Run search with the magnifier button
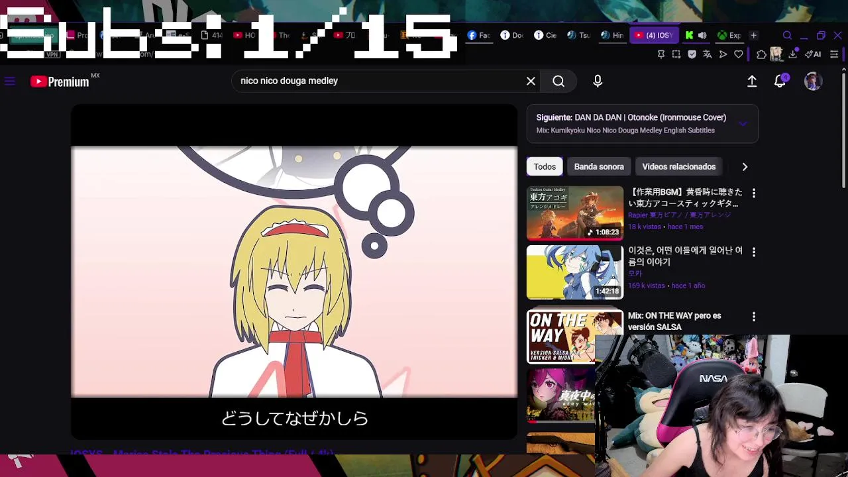 pyautogui.click(x=558, y=81)
